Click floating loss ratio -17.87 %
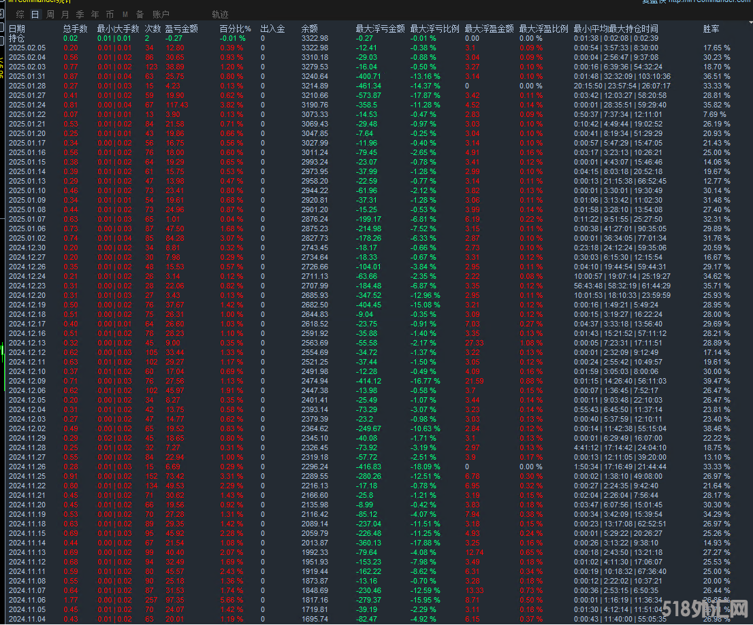The height and width of the screenshot is (625, 753). pos(425,95)
